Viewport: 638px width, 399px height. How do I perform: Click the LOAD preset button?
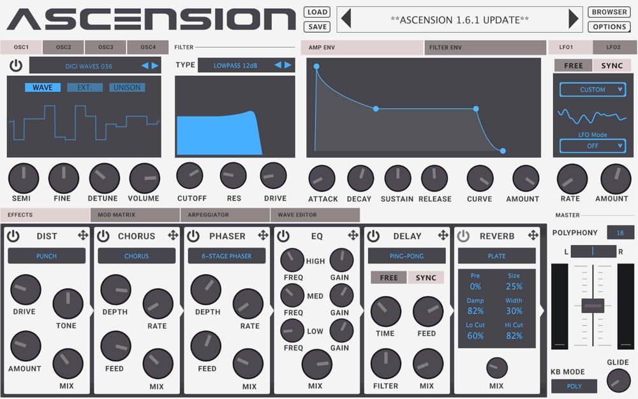(x=316, y=11)
